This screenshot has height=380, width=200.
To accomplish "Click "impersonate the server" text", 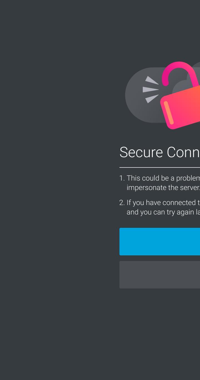I will coord(163,187).
